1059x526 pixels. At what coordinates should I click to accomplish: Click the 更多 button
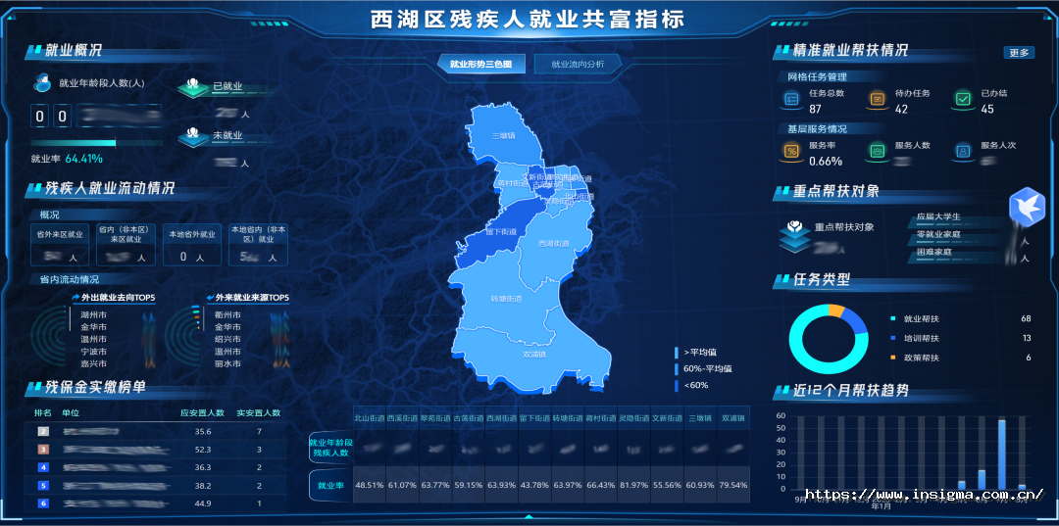point(1019,53)
